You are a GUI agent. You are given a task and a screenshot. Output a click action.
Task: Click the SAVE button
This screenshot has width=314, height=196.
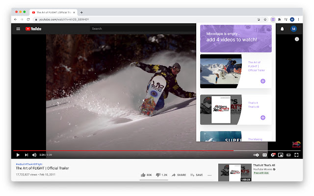coord(197,175)
